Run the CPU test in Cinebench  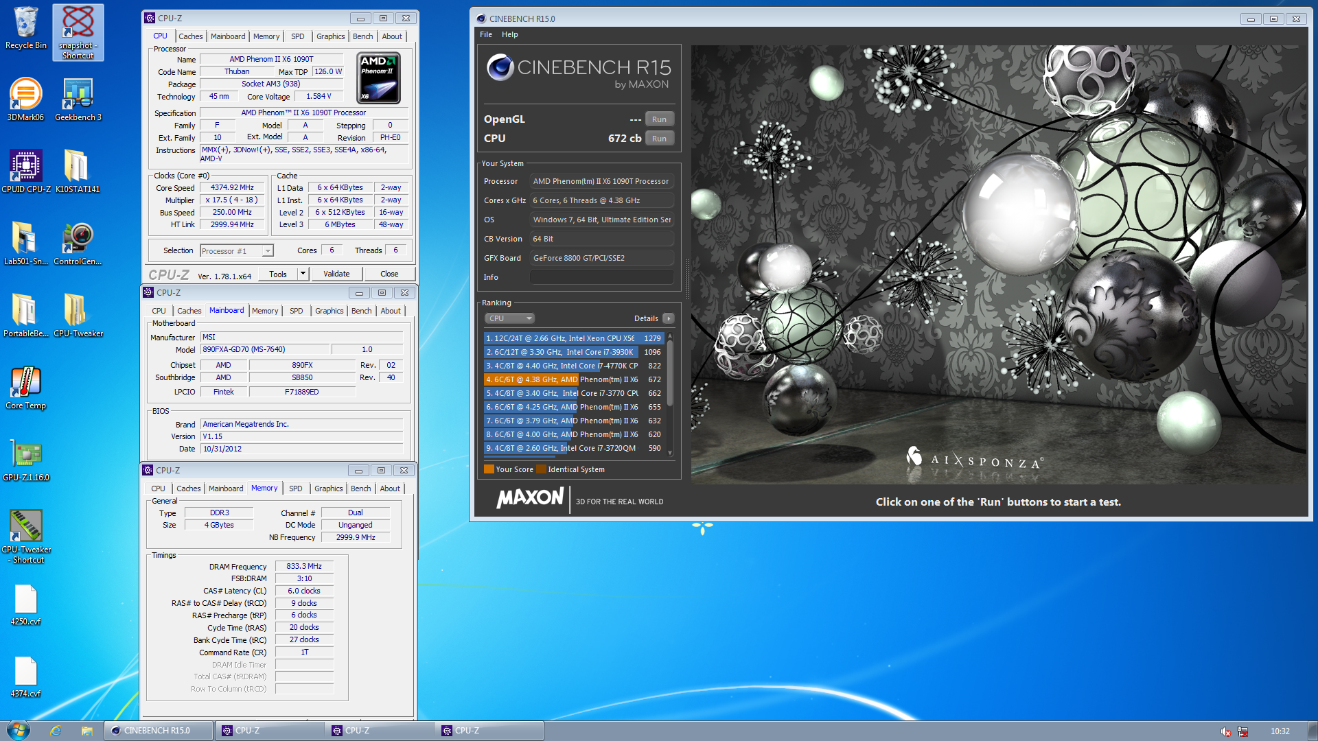(x=659, y=139)
